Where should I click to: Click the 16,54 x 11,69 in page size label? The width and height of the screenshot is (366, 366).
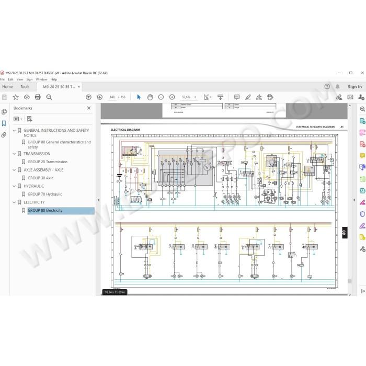[115, 292]
